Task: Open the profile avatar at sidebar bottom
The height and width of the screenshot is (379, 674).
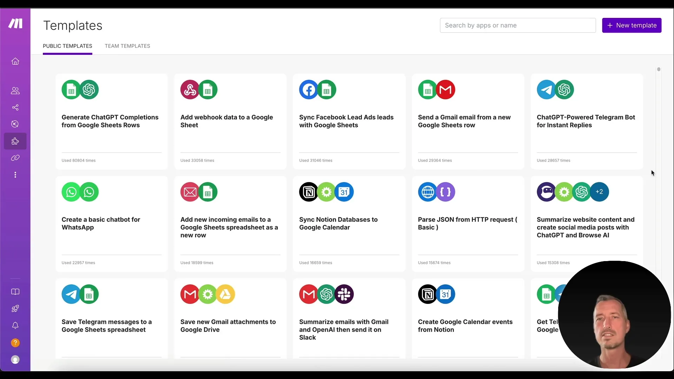Action: pos(15,359)
